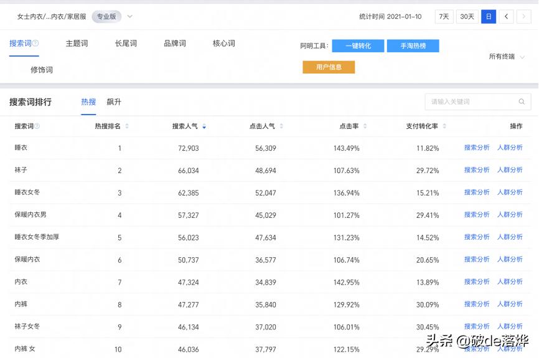Switch to 长尾词 tab

coord(126,44)
